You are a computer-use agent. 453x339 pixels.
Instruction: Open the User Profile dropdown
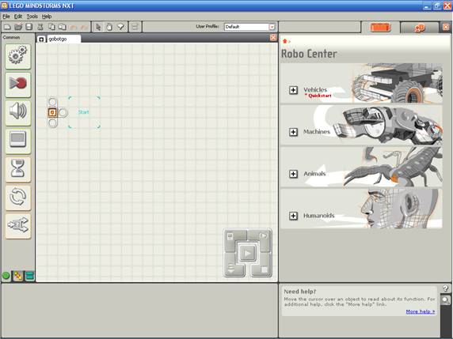pos(272,27)
